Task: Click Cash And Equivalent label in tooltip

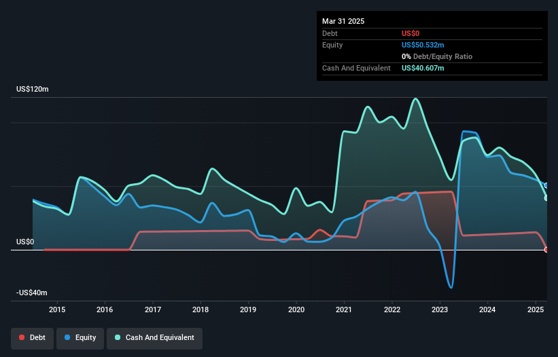Action: [x=356, y=68]
